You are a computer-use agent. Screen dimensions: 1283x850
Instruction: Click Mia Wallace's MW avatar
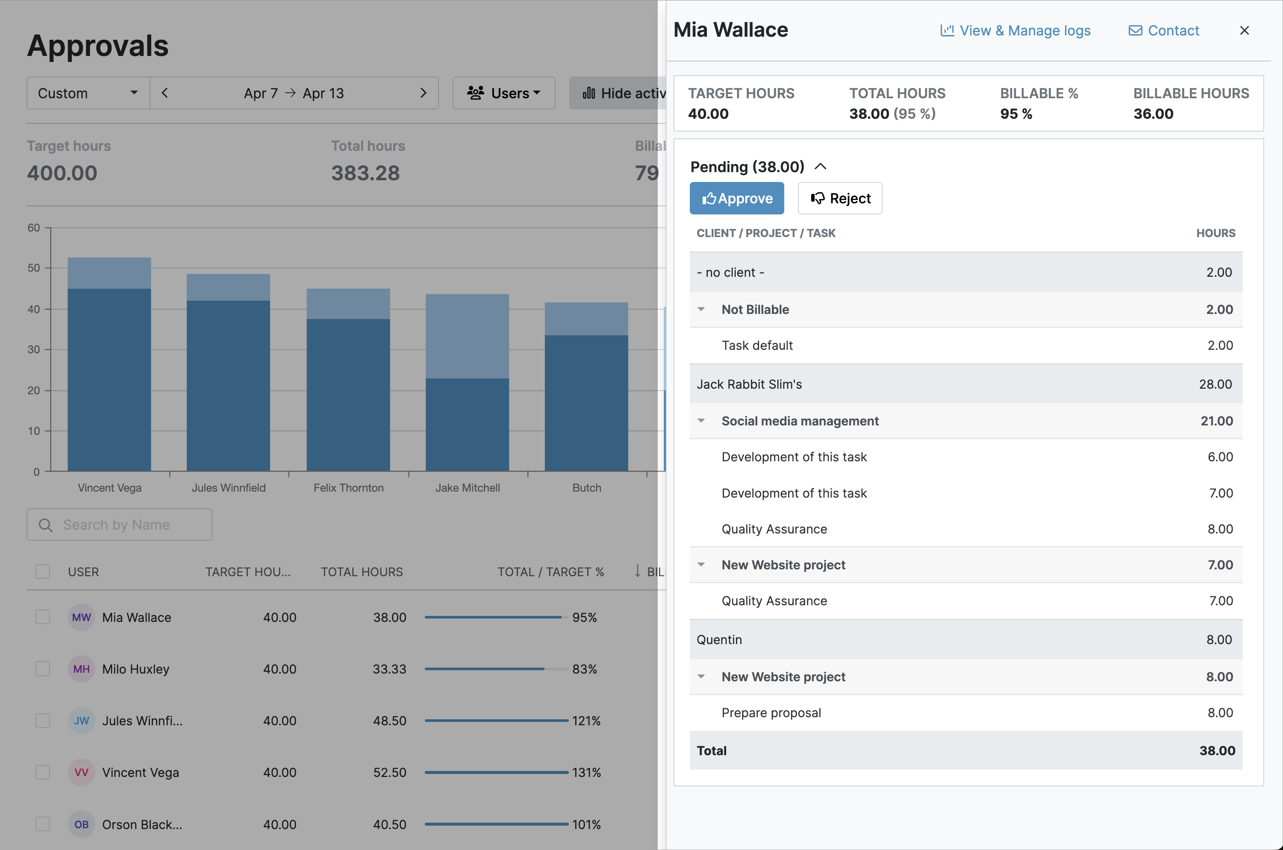(x=81, y=617)
